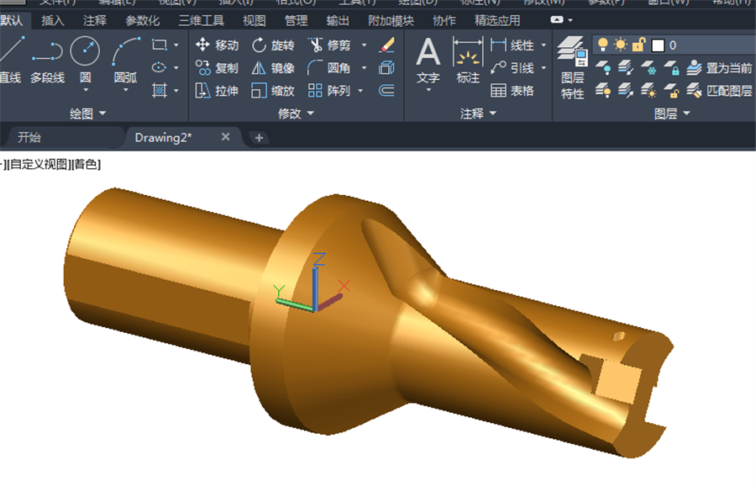Expand the Modify (修改) panel dropdown
Image resolution: width=756 pixels, height=486 pixels.
[x=296, y=114]
